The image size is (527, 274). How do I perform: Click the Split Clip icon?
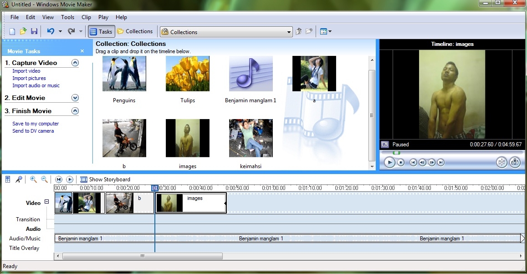[x=502, y=163]
